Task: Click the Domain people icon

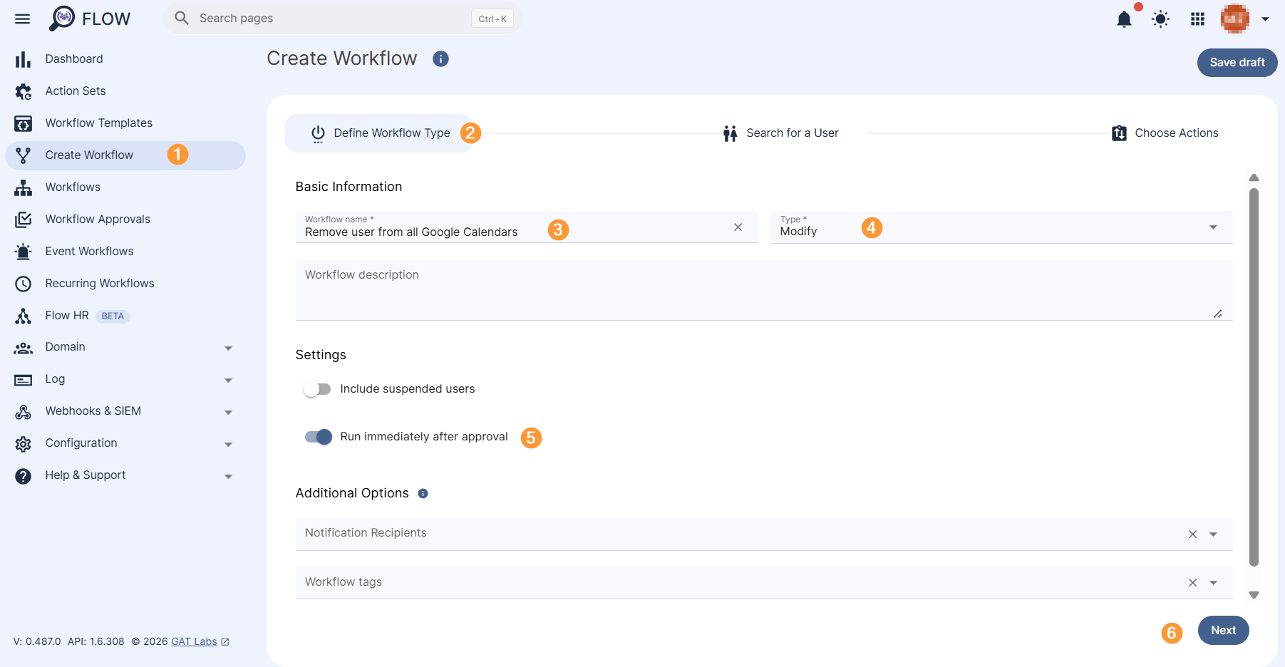Action: (24, 348)
